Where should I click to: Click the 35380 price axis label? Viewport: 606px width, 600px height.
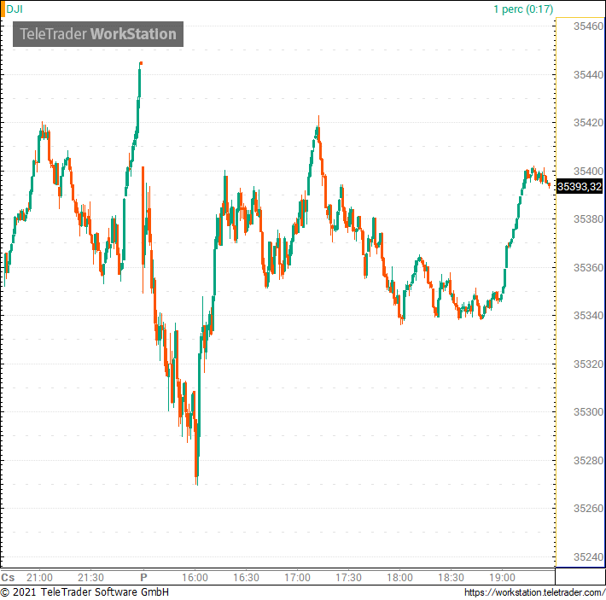[x=588, y=219]
